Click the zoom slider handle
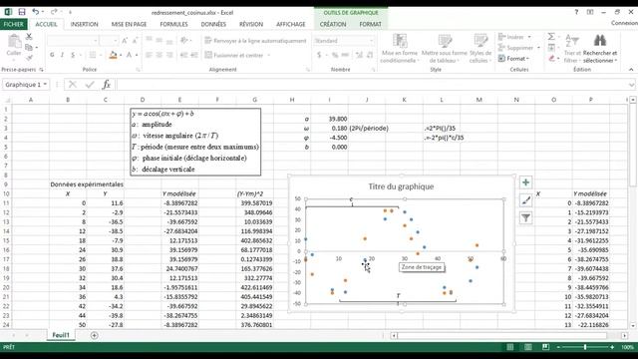This screenshot has height=359, width=638. tap(585, 347)
